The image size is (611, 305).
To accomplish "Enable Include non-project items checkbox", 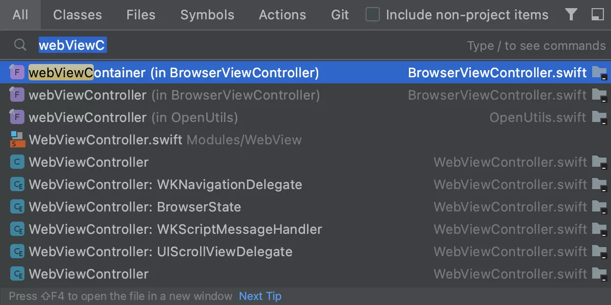I will click(x=373, y=15).
